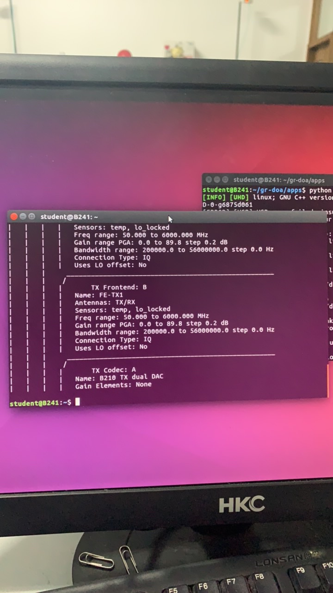Click the white cursor block after the prompt
The image size is (333, 593).
pyautogui.click(x=78, y=402)
